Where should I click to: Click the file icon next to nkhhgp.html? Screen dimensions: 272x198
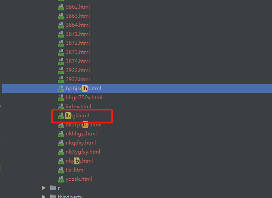[61, 134]
